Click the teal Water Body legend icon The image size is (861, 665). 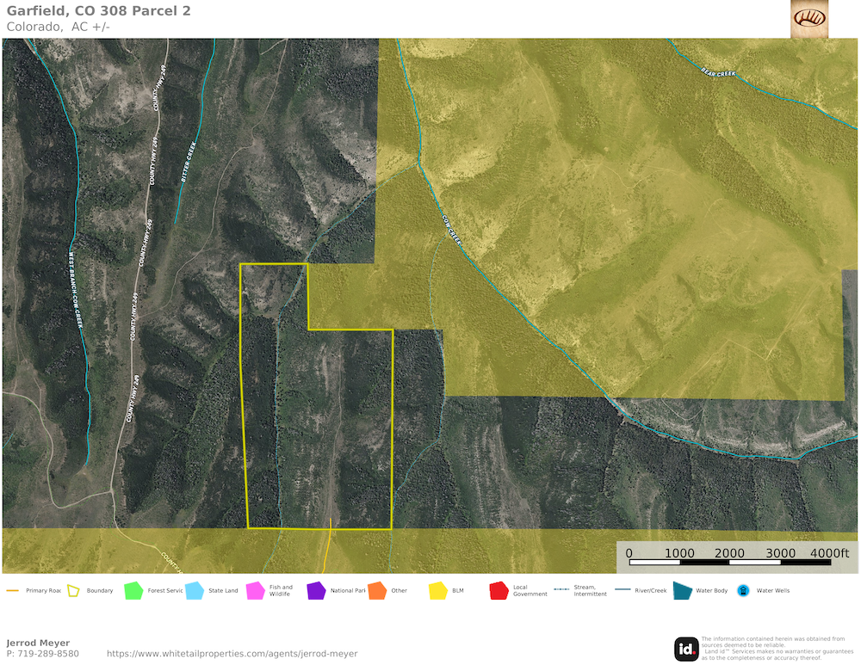point(681,591)
